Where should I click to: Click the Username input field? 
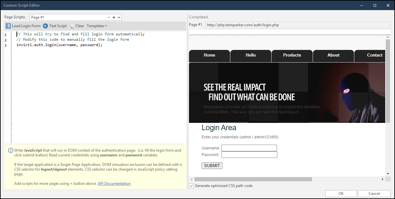point(249,148)
